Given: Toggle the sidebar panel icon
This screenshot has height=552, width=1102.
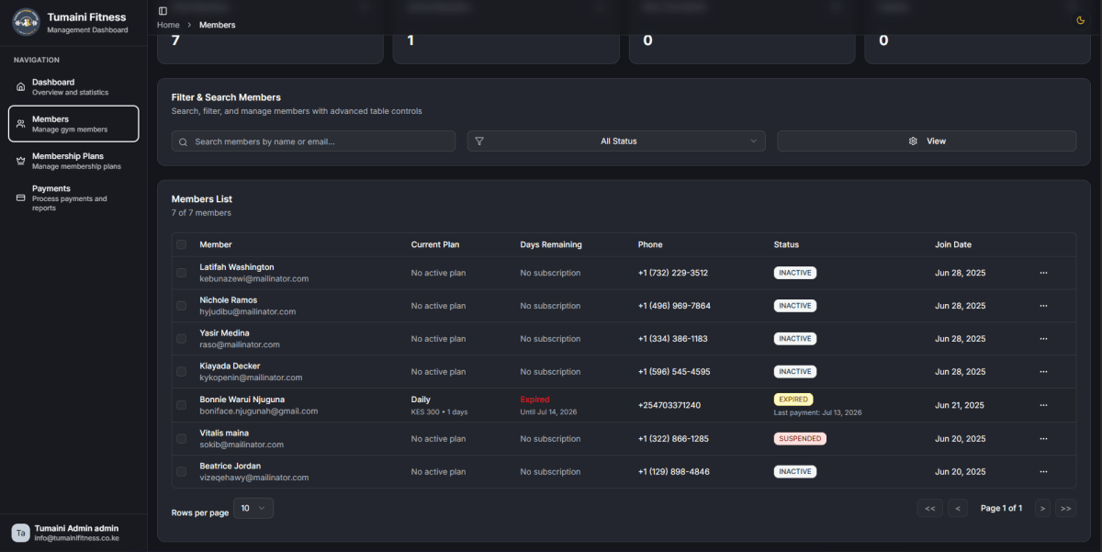Looking at the screenshot, I should (163, 11).
